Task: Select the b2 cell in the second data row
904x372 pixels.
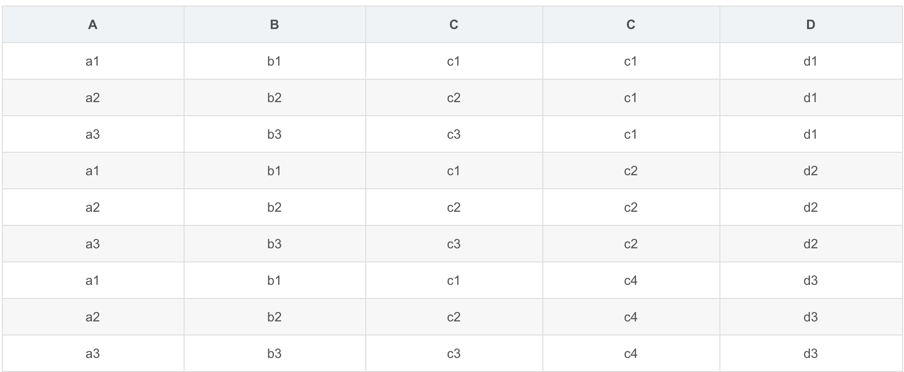Action: tap(274, 98)
